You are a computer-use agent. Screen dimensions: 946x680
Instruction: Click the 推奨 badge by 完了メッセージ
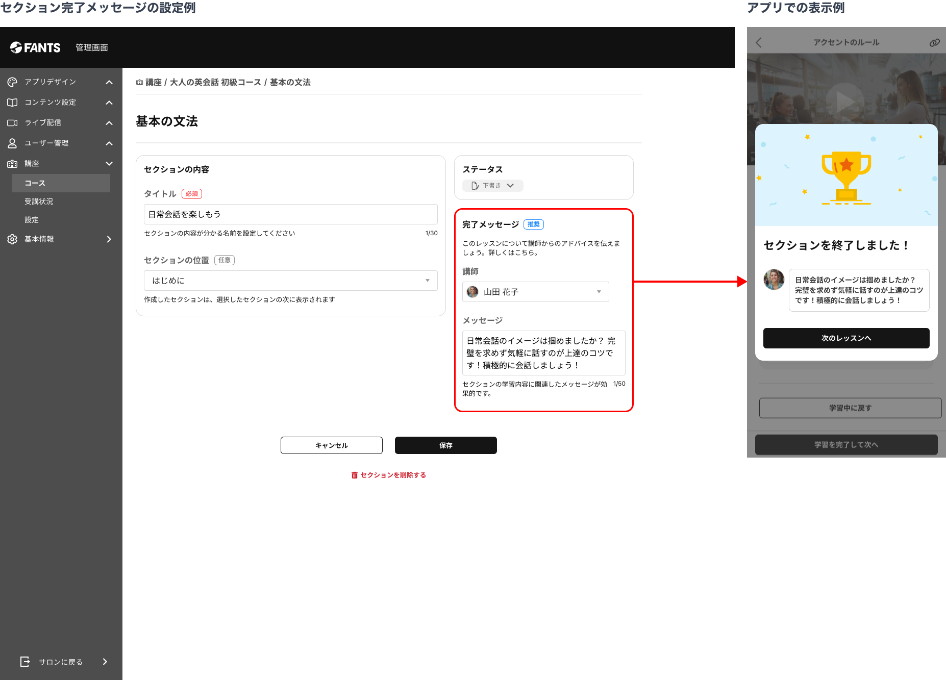coord(534,224)
